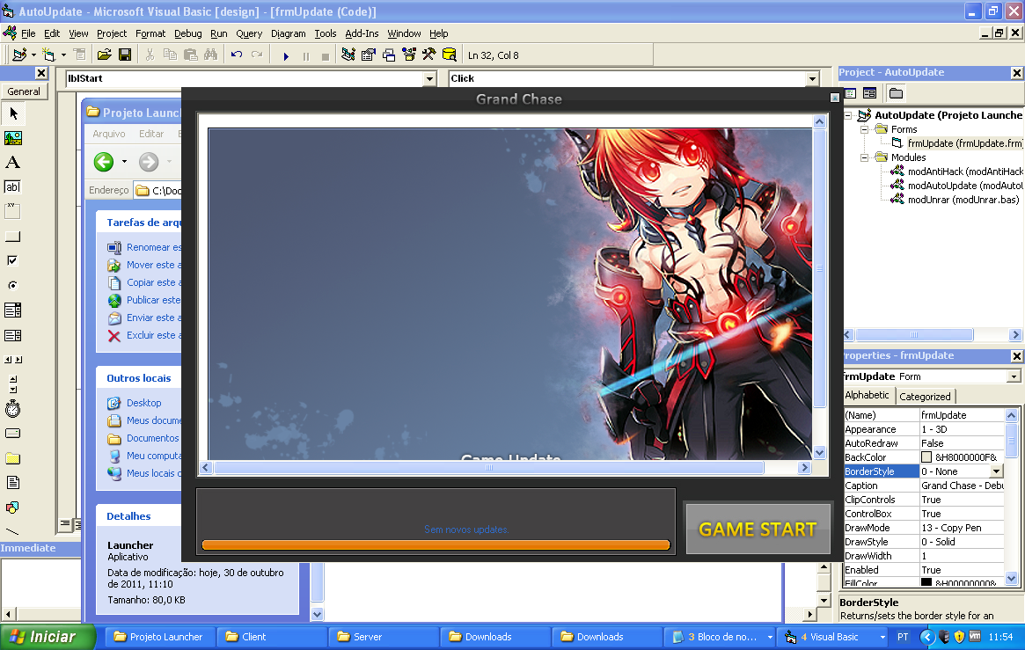
Task: Click View Code icon in Project panel
Action: [x=850, y=93]
